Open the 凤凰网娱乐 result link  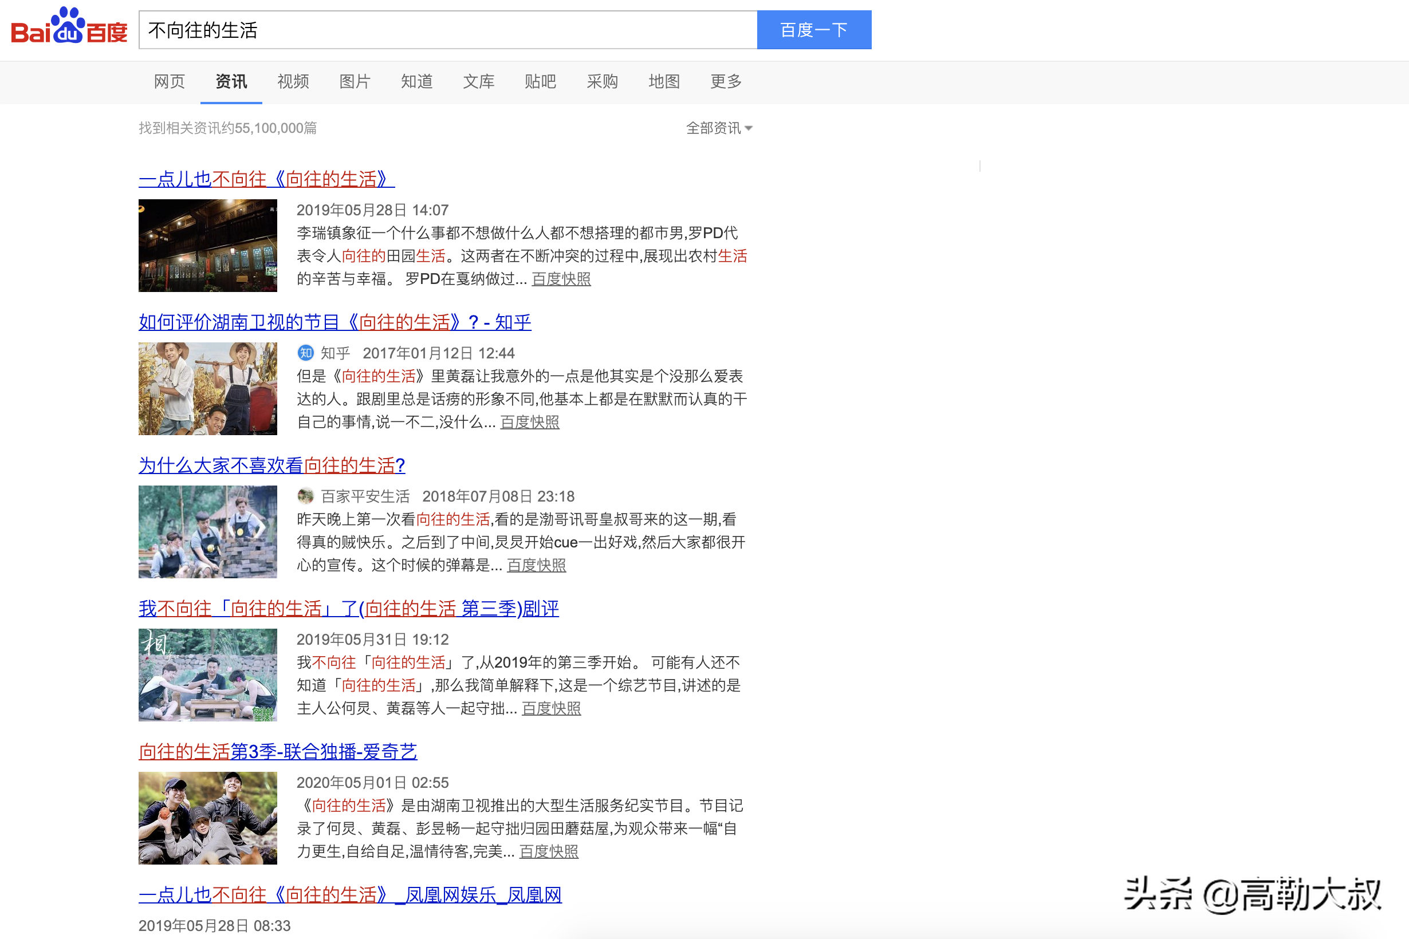click(x=351, y=895)
